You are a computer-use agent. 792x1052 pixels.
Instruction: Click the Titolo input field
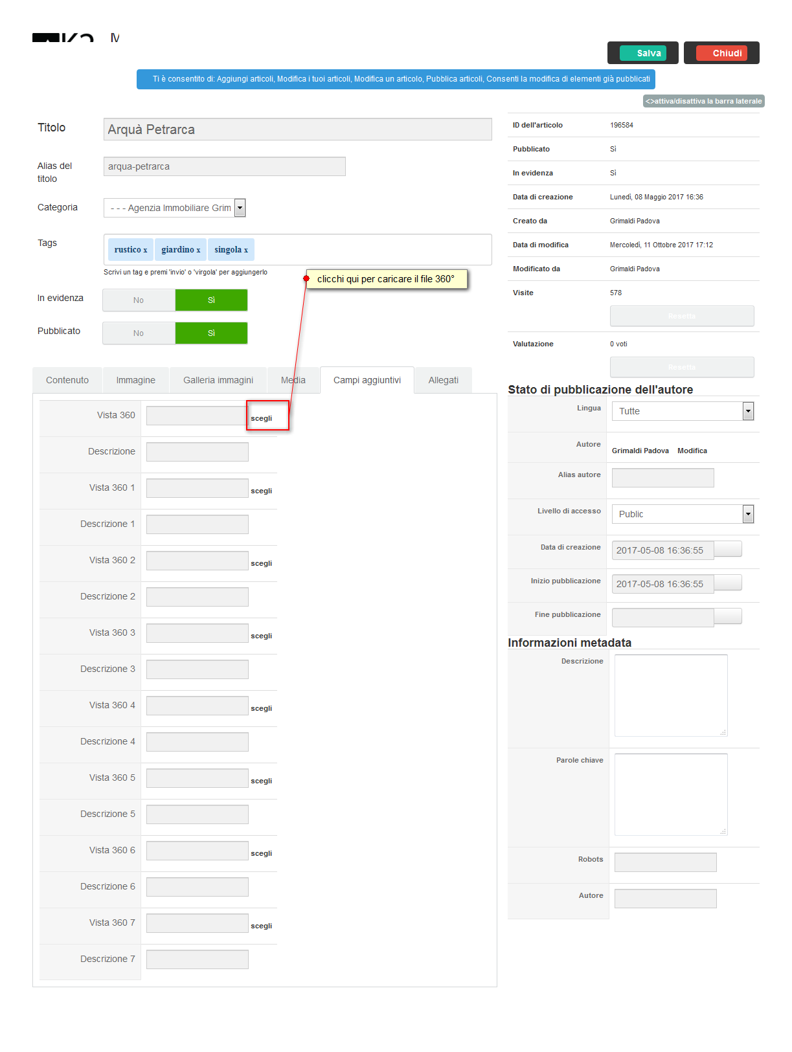point(298,129)
